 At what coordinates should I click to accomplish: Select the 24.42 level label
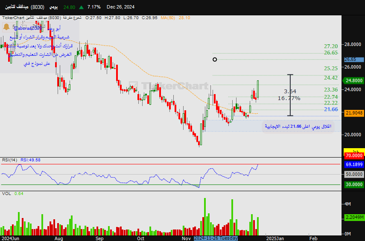coord(331,78)
